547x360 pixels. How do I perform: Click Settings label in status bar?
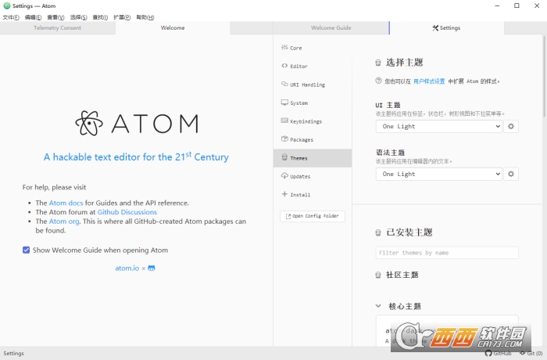point(13,354)
